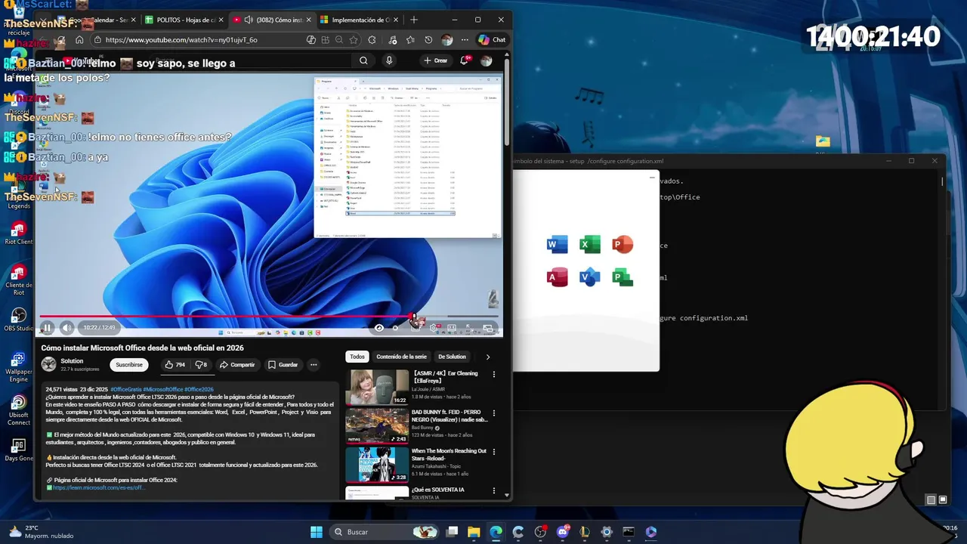Select the Contenido de la serie chip
The width and height of the screenshot is (967, 544).
coord(401,357)
